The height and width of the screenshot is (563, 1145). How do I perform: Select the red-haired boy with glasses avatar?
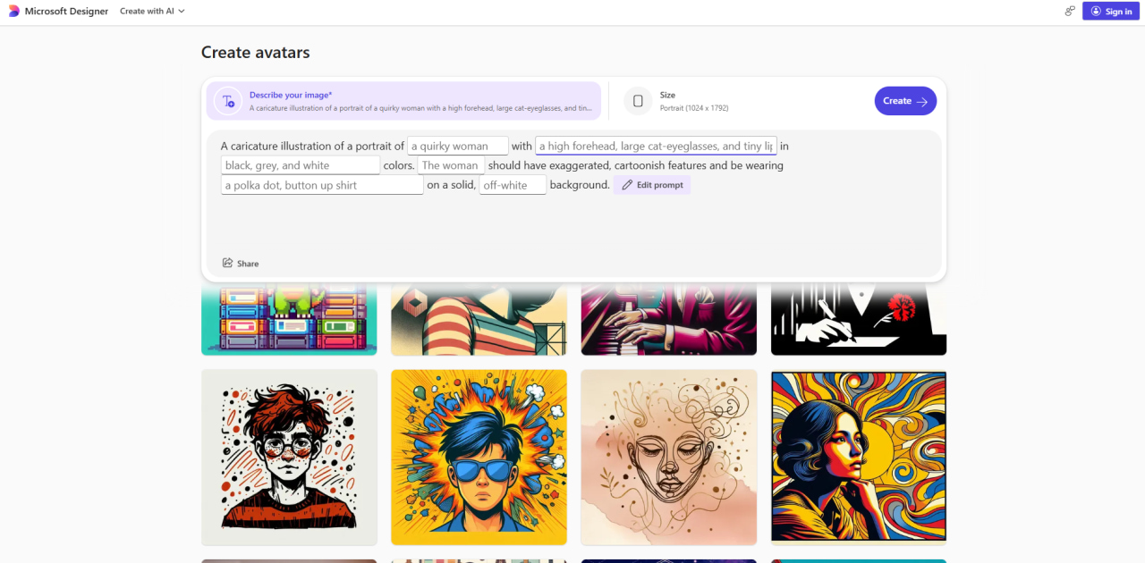[x=289, y=457]
